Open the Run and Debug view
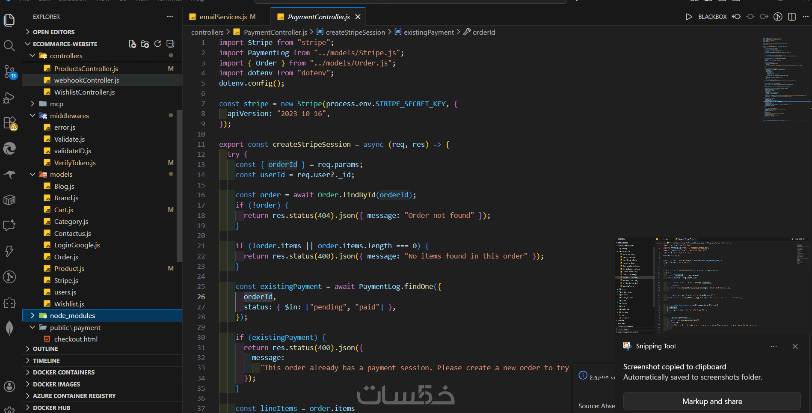The width and height of the screenshot is (812, 413). [x=9, y=98]
